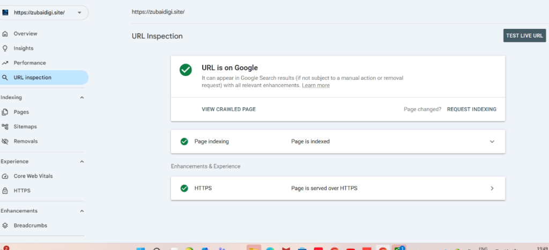
Task: Click the Breadcrumbs layers icon
Action: (x=5, y=225)
